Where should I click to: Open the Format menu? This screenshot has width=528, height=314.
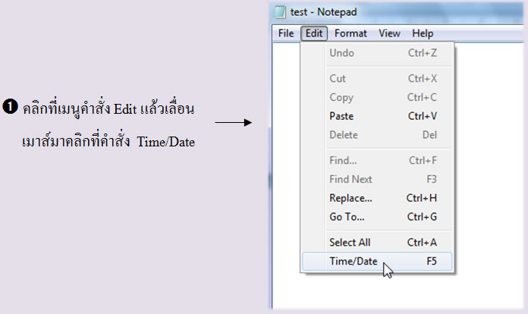coord(350,33)
